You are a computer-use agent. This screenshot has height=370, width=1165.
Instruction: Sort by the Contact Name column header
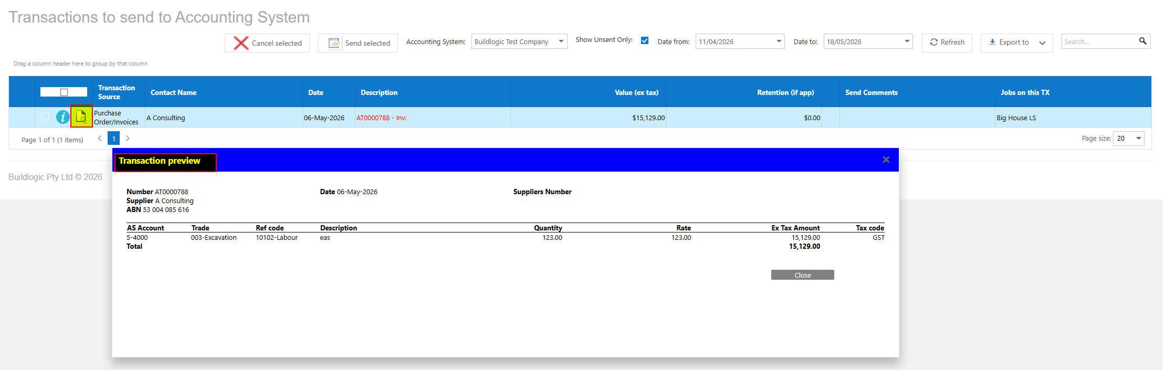click(174, 92)
